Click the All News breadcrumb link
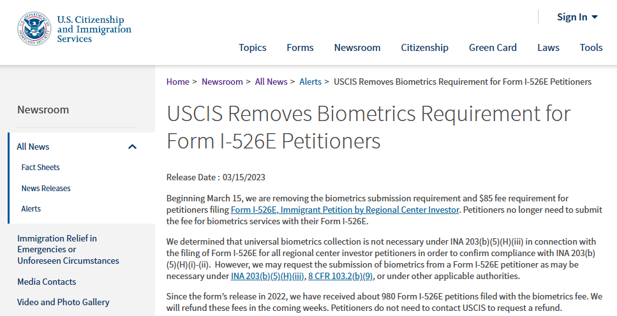This screenshot has width=617, height=316. click(271, 82)
